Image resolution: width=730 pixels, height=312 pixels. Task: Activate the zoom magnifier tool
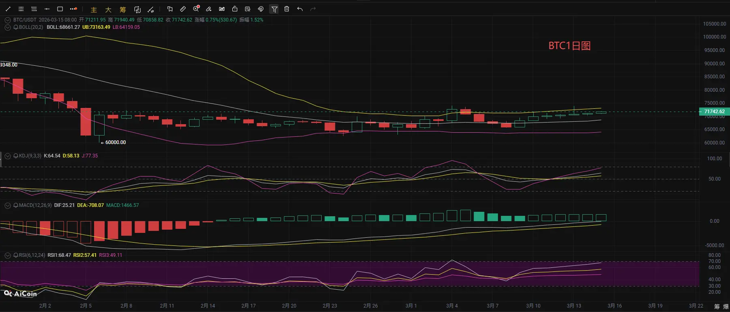[196, 9]
